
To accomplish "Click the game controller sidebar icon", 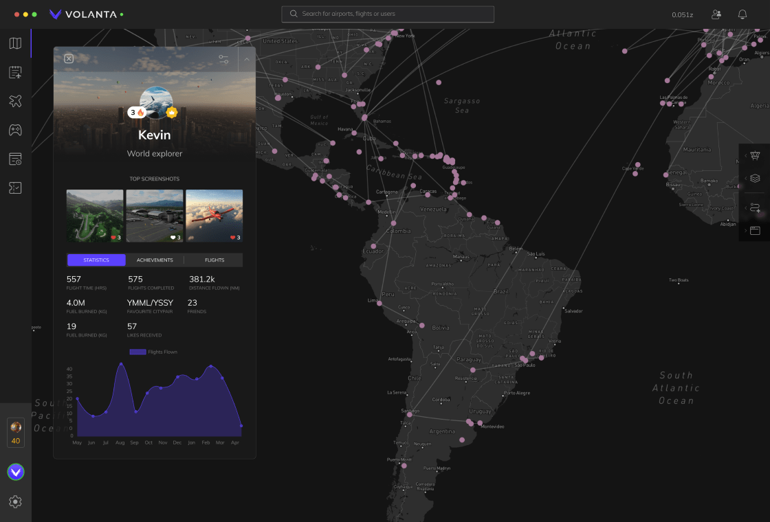I will click(x=15, y=130).
